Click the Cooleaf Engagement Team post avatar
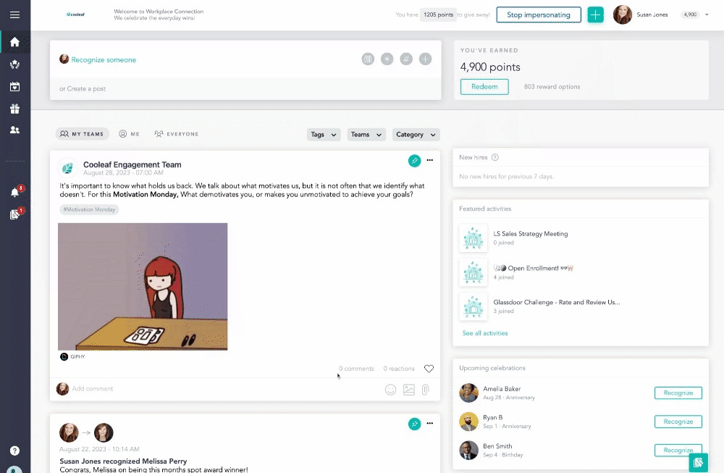724x473 pixels. 67,168
